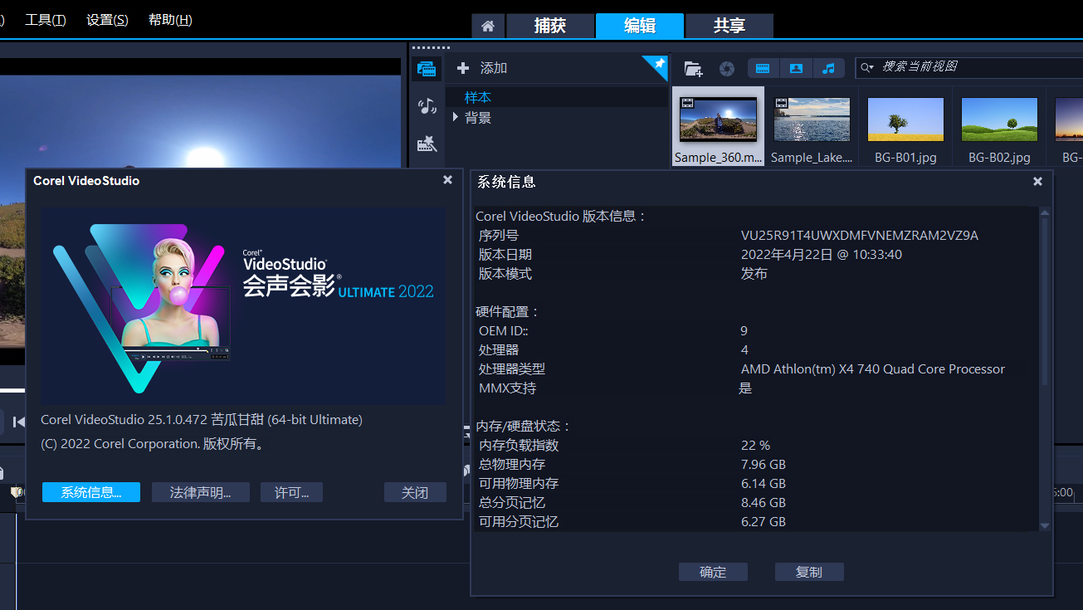Open the Sound/Audio library panel icon

427,106
